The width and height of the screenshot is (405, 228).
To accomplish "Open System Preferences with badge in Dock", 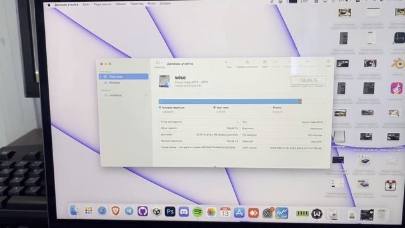I will (267, 213).
